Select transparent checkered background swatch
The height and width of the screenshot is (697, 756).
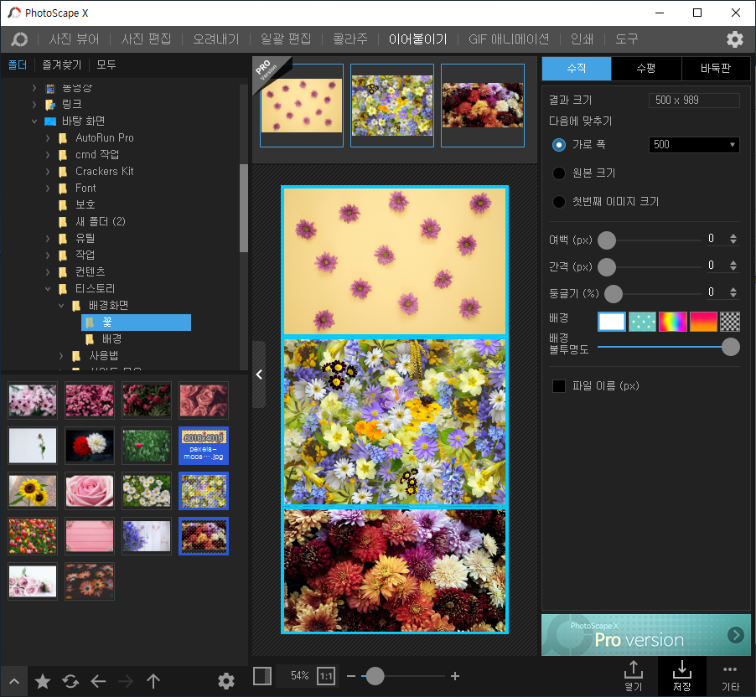pyautogui.click(x=729, y=322)
